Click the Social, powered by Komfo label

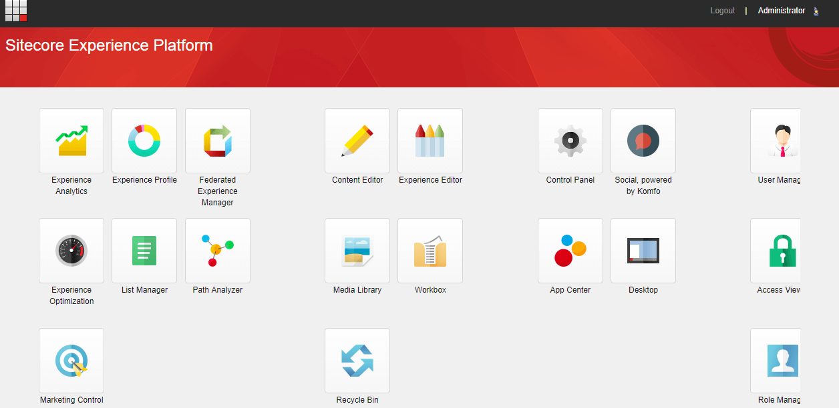643,186
